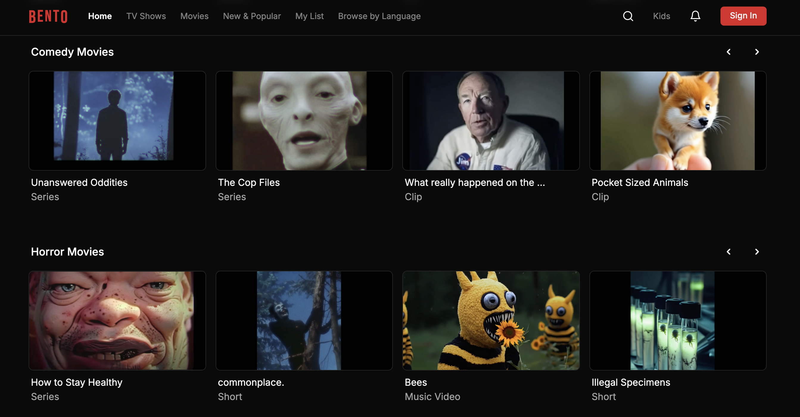
Task: Switch to the Kids profile
Action: point(661,16)
